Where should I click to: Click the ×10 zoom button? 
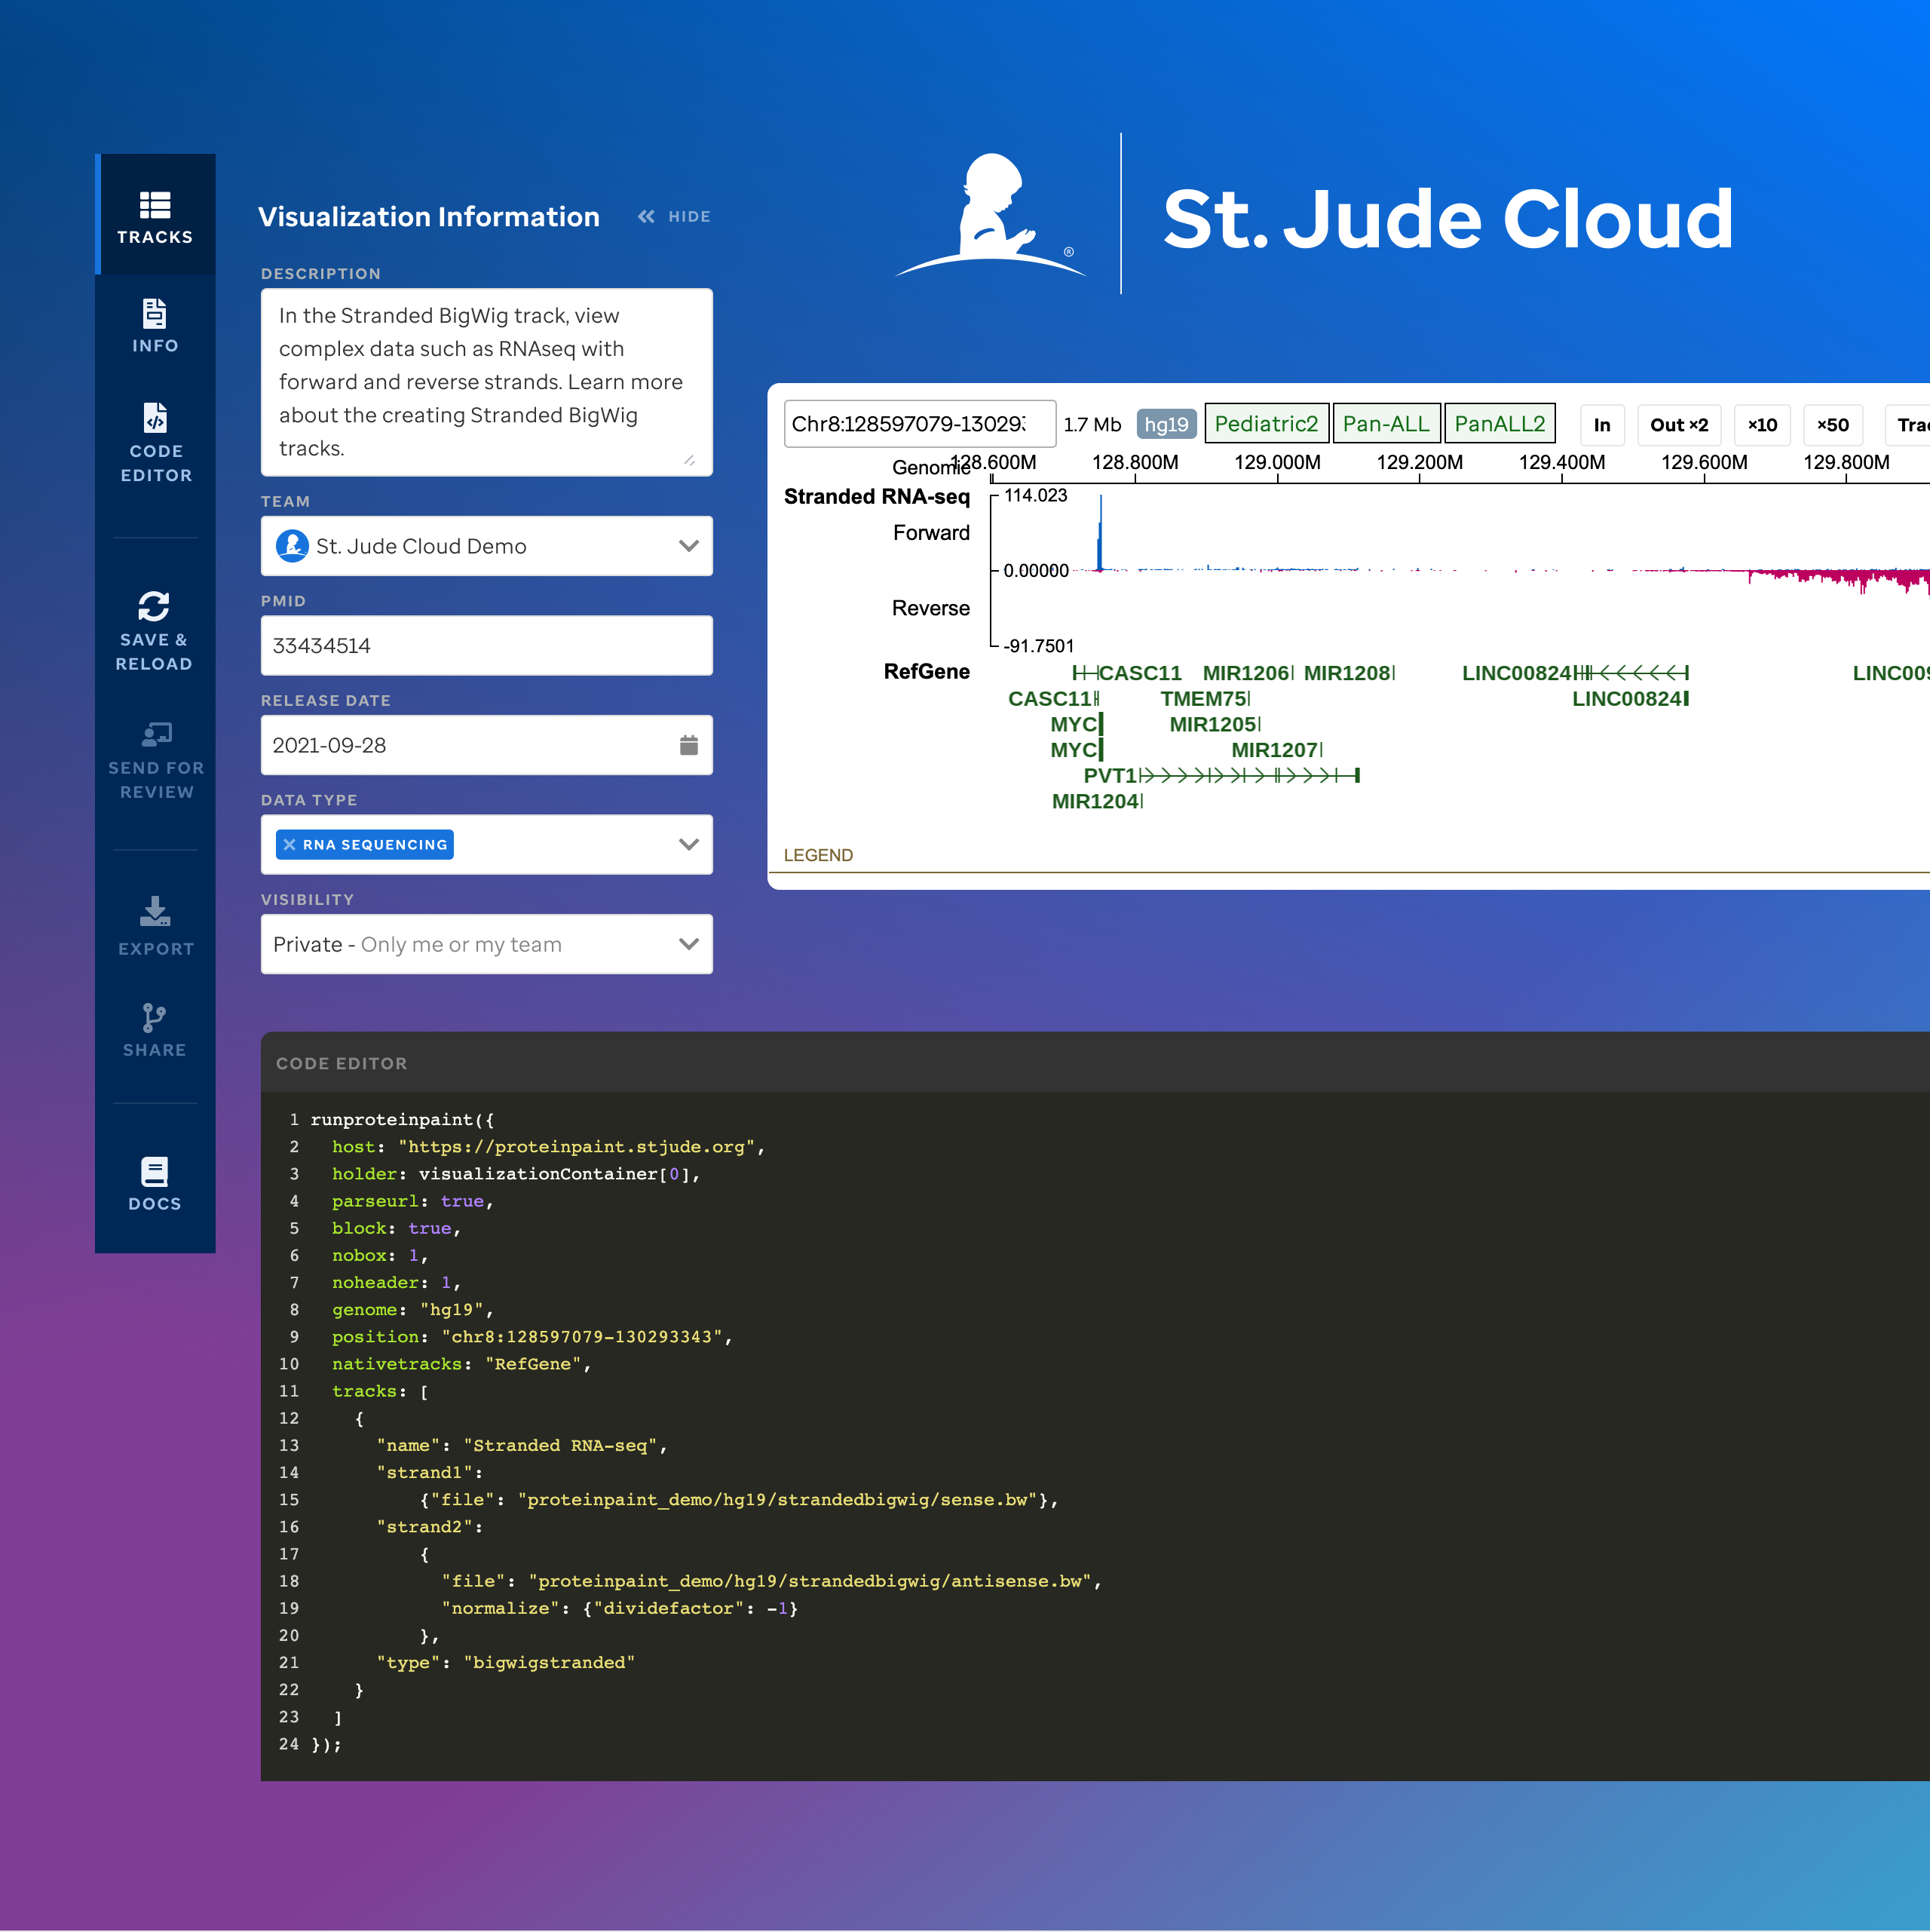tap(1762, 425)
